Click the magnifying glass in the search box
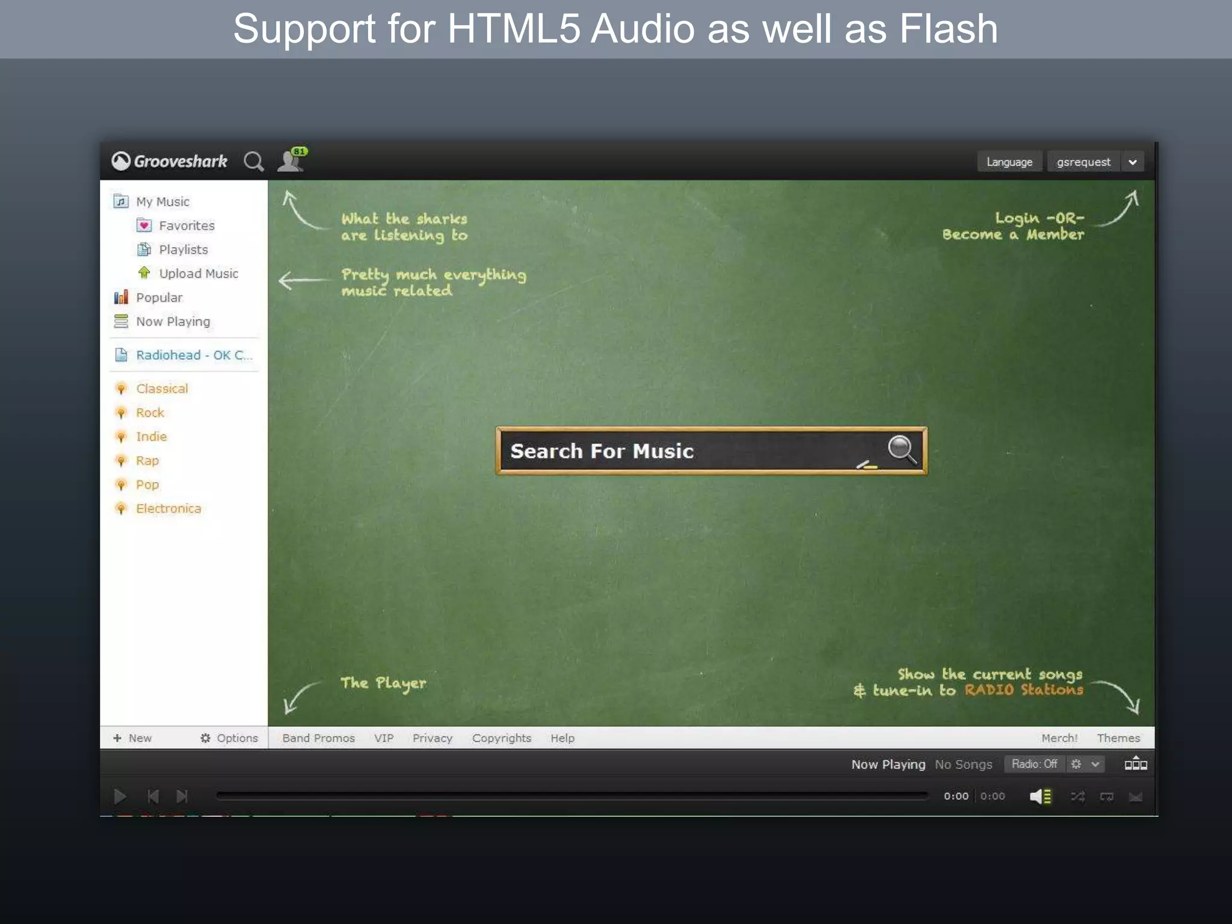The width and height of the screenshot is (1232, 924). pos(902,449)
